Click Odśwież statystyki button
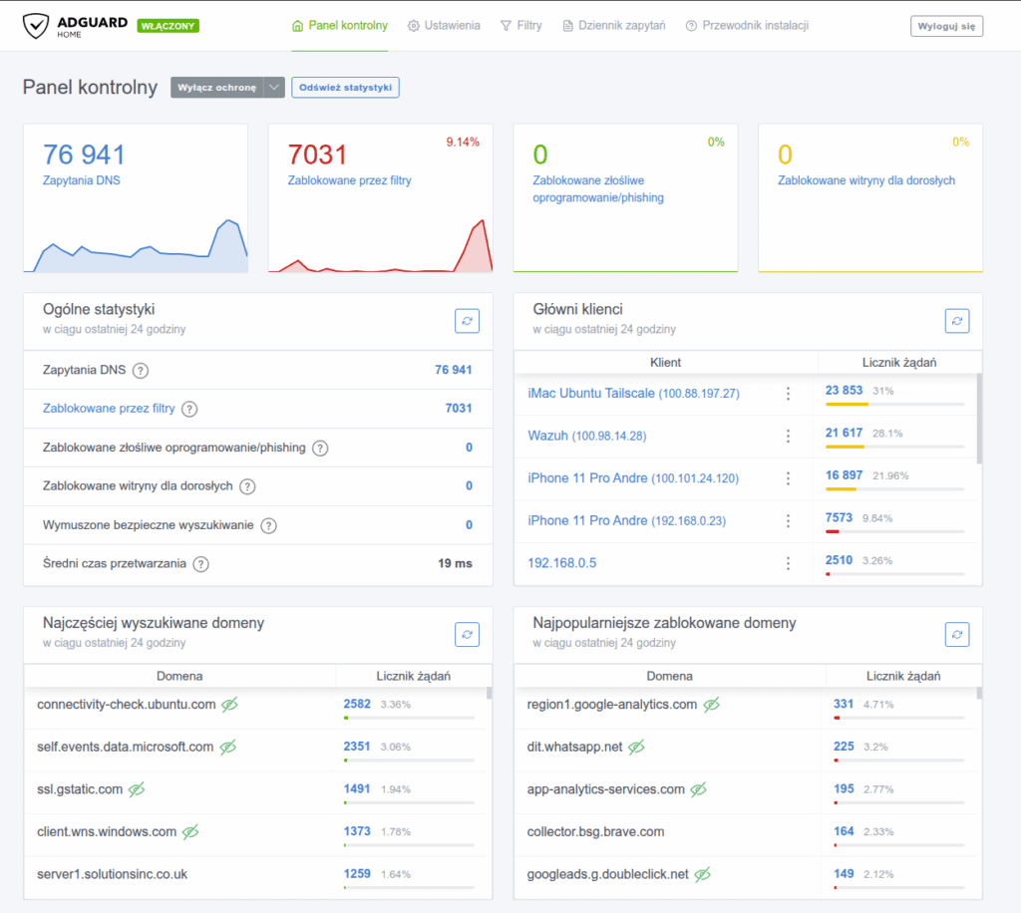This screenshot has width=1021, height=913. click(x=345, y=87)
